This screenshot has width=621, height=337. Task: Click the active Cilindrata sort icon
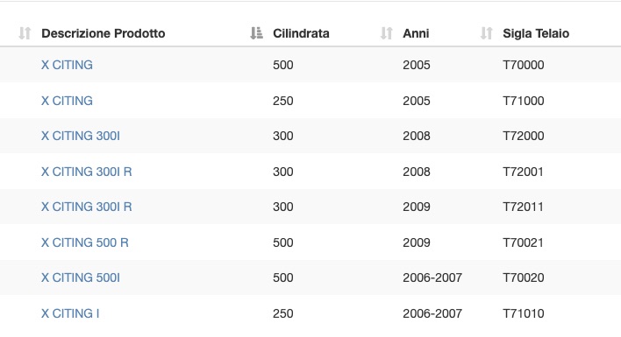(x=256, y=33)
